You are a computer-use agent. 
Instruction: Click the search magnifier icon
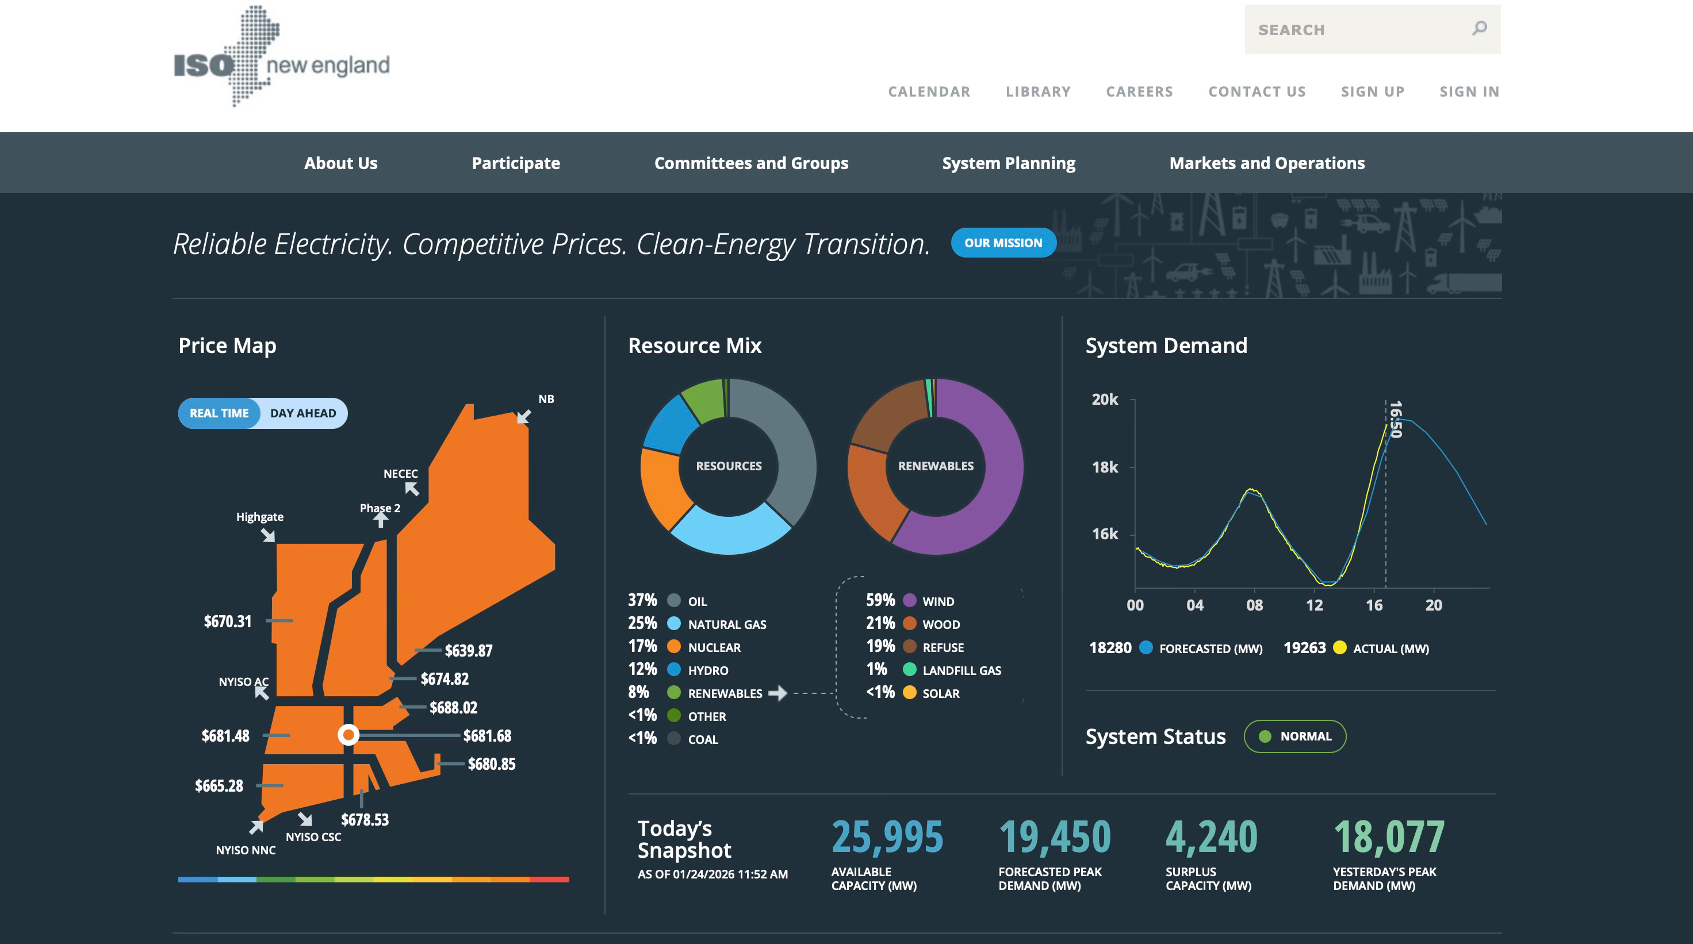1478,28
